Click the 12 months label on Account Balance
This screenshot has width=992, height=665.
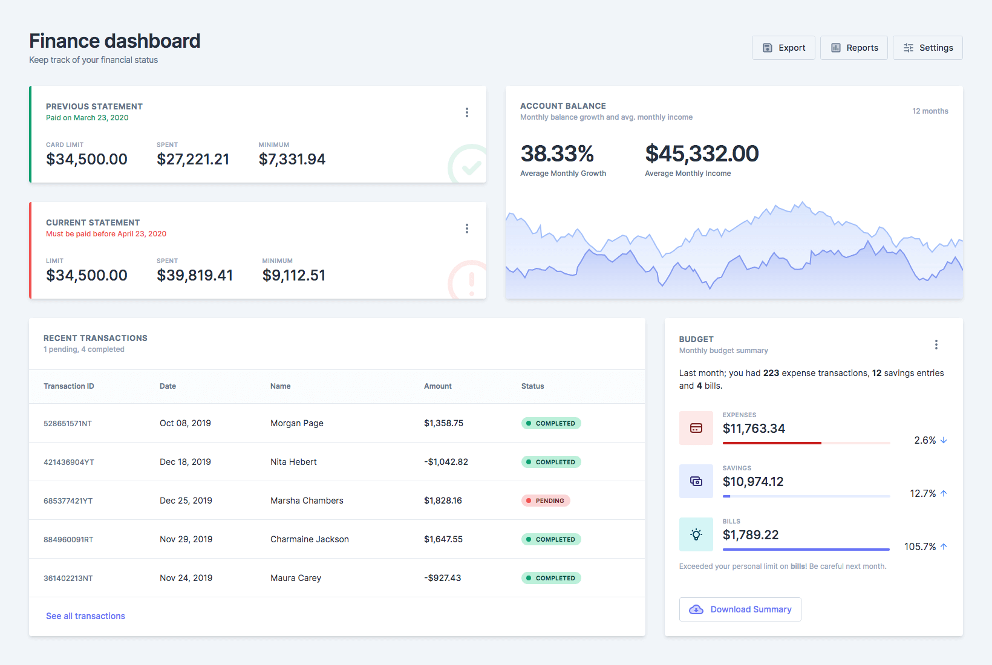click(x=930, y=111)
